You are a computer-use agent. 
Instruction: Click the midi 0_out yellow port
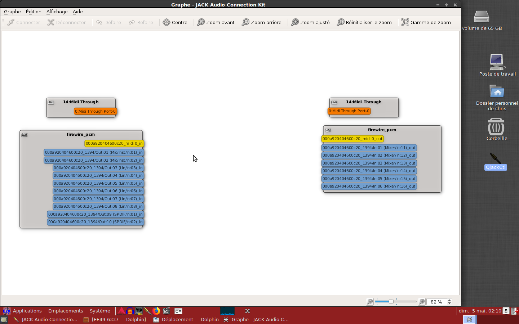(352, 139)
